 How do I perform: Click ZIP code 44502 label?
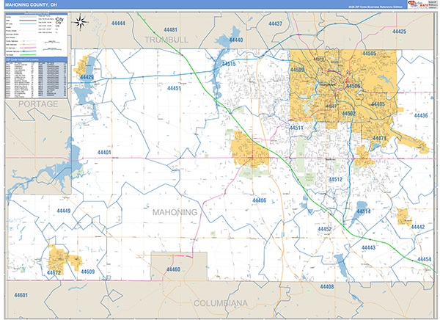coord(349,114)
